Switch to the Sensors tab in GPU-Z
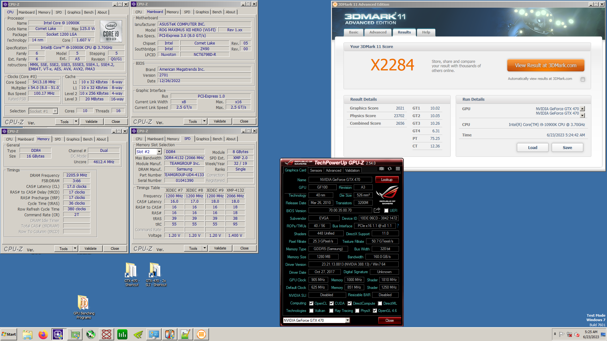607x341 pixels. pos(316,170)
